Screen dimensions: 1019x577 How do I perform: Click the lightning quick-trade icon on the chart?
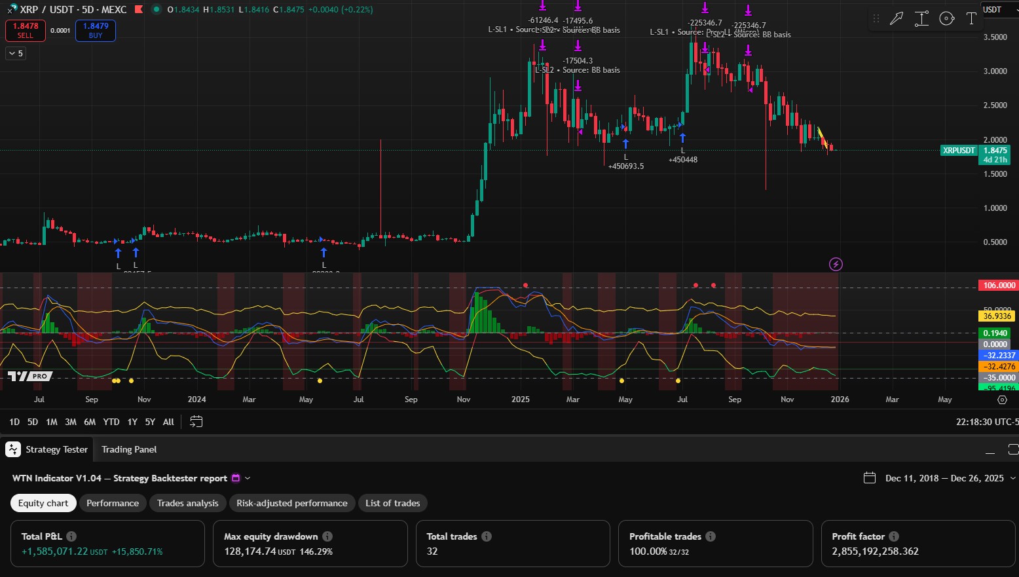coord(836,264)
